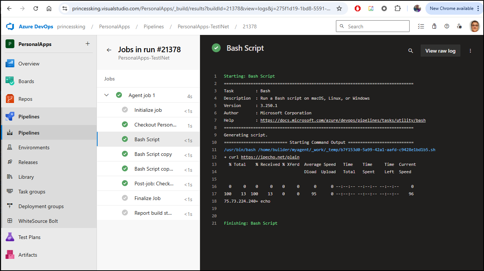Open the browser Extensions puzzle icon
Screen dimensions: 484x271
click(397, 8)
